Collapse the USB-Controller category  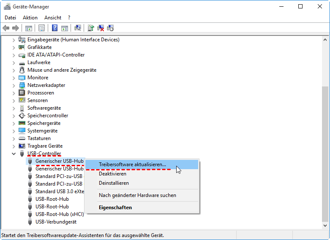tap(14, 154)
